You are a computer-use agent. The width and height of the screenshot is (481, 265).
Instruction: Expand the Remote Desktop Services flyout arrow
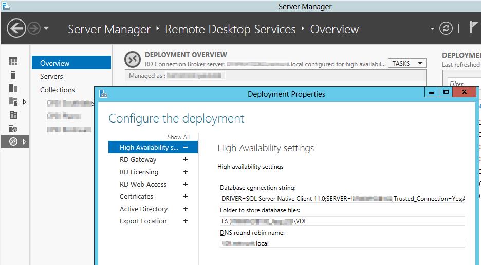[25, 141]
